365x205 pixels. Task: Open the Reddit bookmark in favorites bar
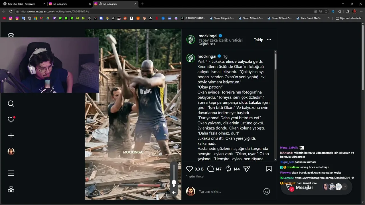tap(125, 18)
